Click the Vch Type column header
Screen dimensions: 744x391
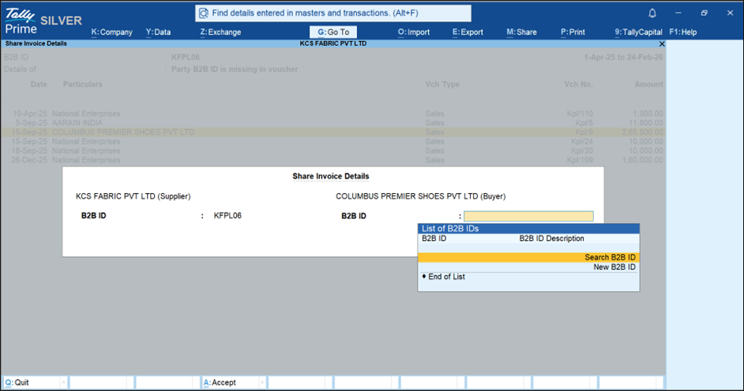pyautogui.click(x=442, y=84)
